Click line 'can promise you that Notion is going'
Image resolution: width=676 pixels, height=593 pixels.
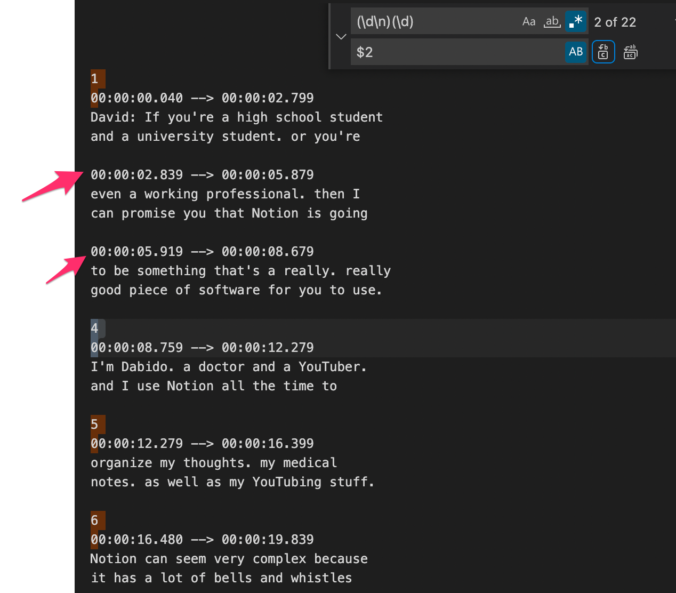[x=229, y=213]
